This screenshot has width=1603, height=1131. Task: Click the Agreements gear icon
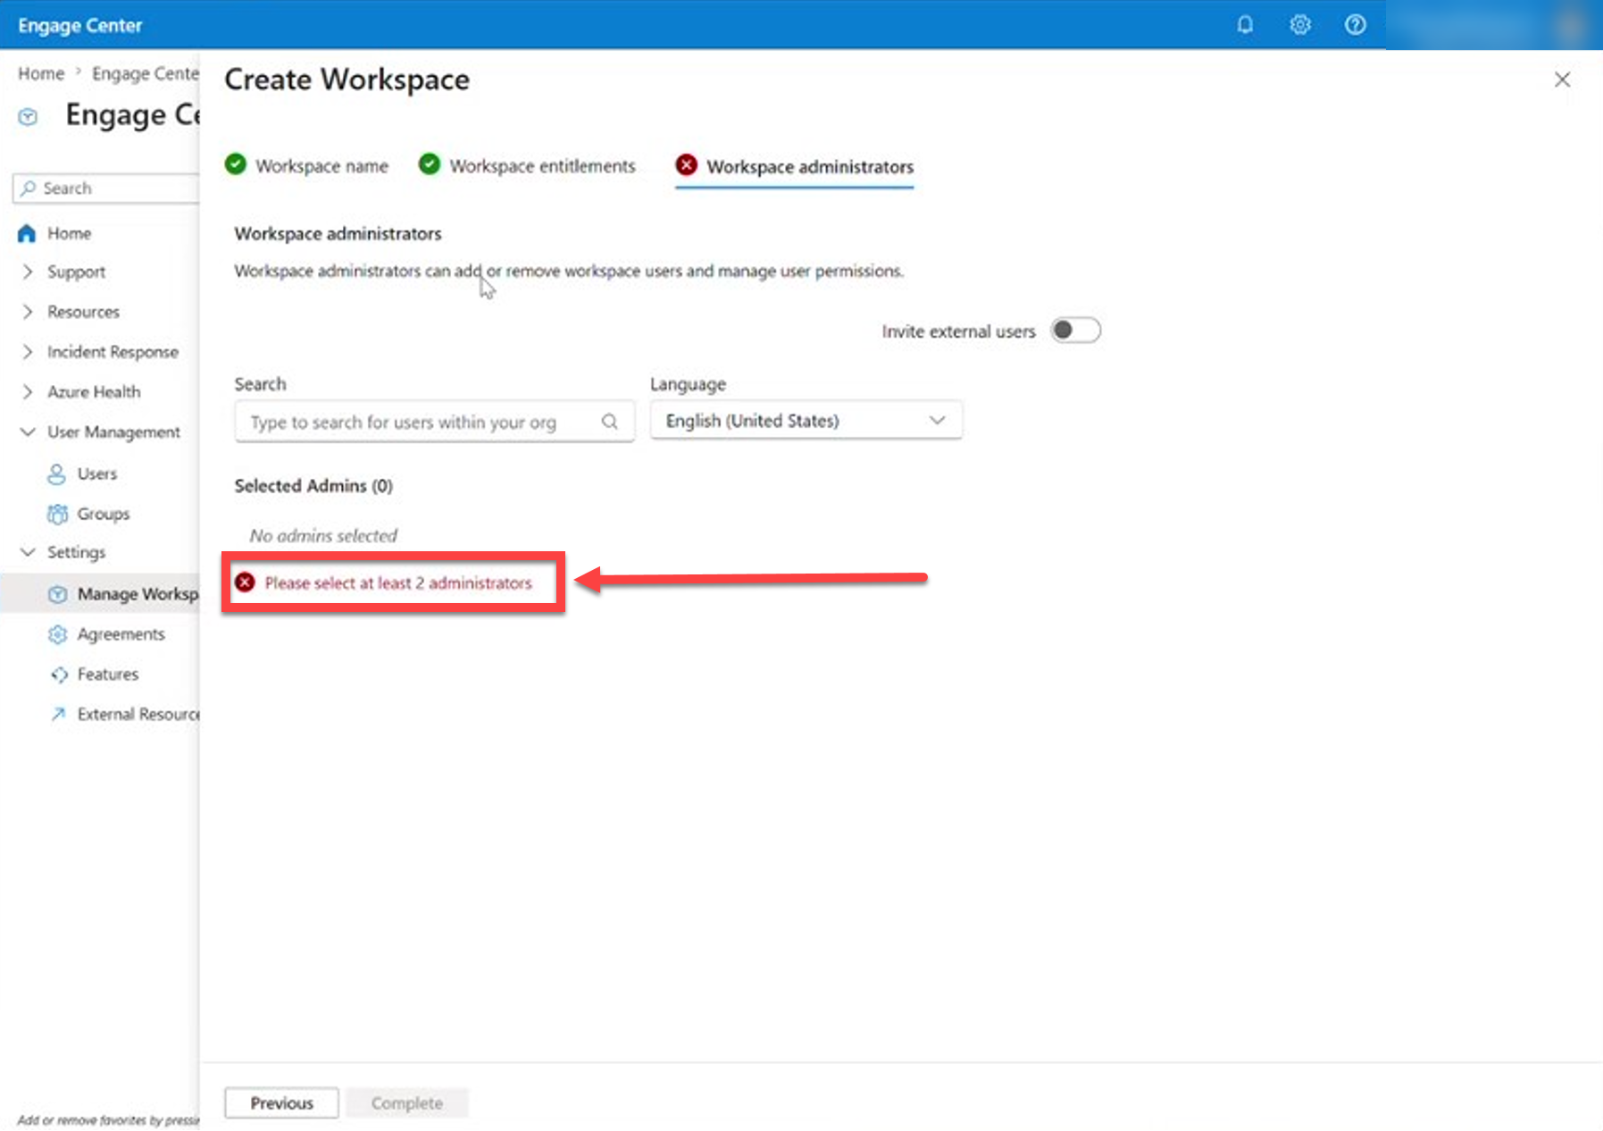[x=57, y=634]
